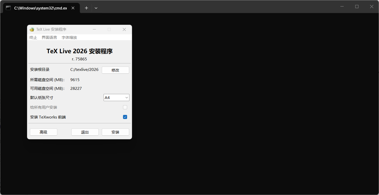Open the 高级 advanced settings
This screenshot has height=195, width=379.
[x=43, y=132]
